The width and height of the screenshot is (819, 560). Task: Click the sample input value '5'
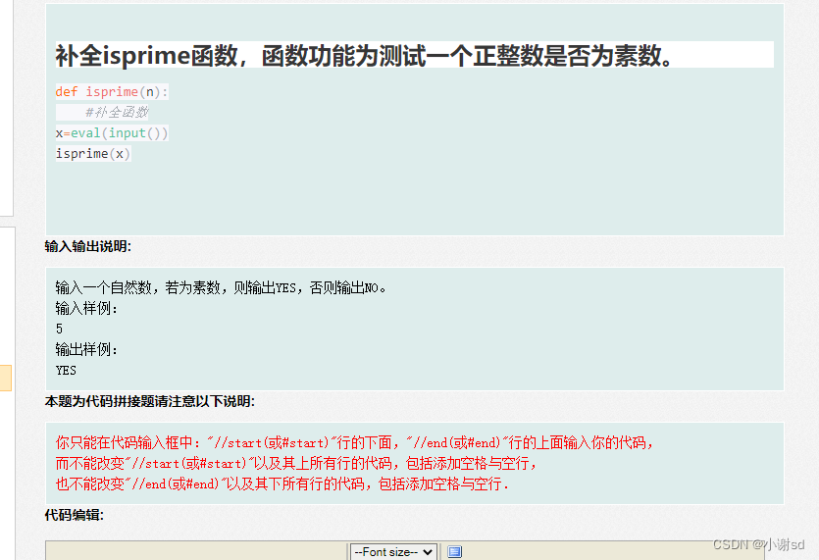pos(59,330)
